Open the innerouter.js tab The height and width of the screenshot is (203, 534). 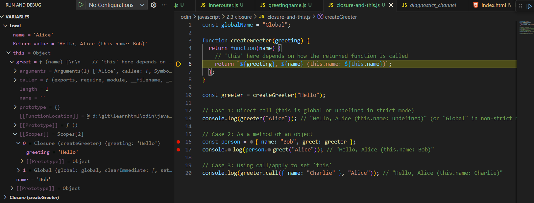point(223,5)
